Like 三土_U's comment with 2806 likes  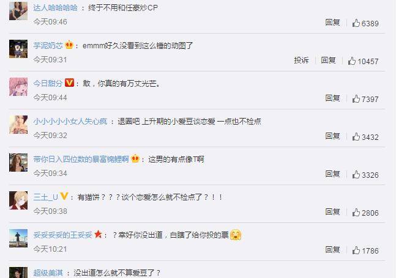(365, 213)
